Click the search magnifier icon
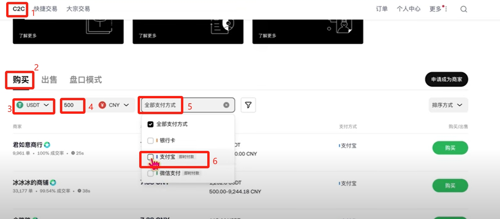This screenshot has height=219, width=500. tap(464, 9)
